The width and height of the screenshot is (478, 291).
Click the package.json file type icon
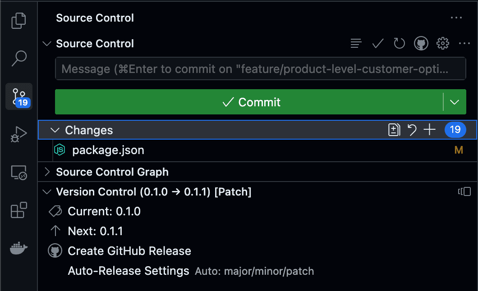tap(60, 150)
